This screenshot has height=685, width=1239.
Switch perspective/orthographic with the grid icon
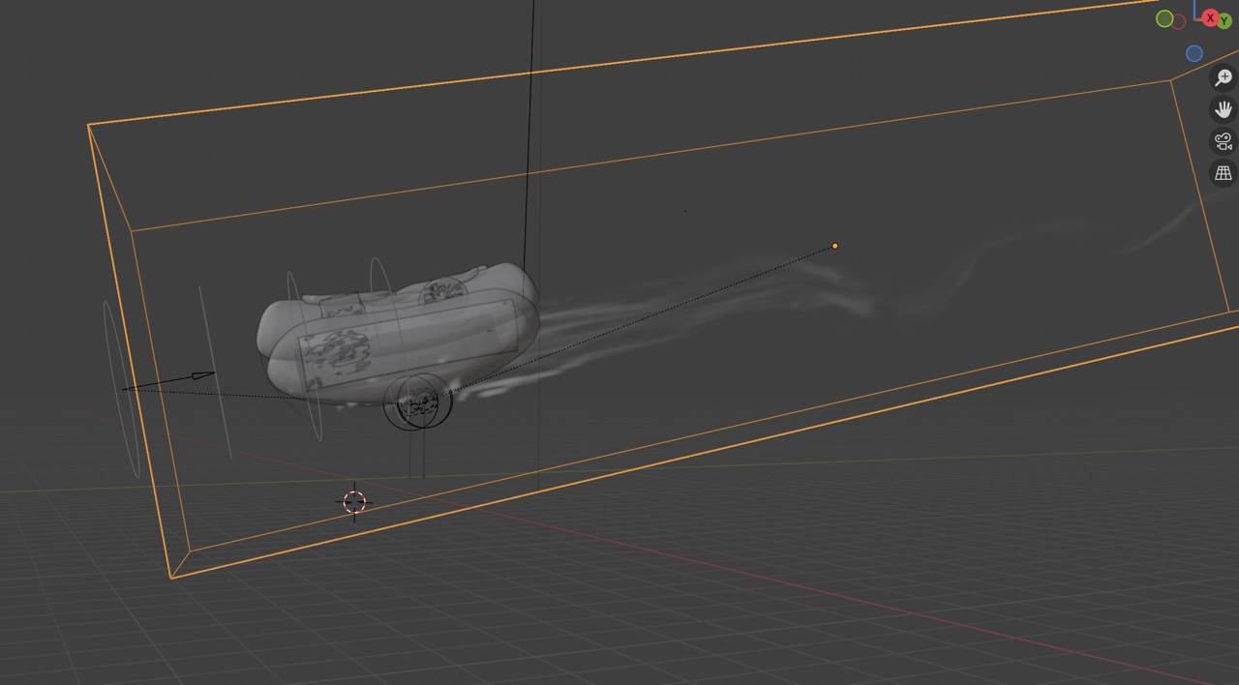1224,173
